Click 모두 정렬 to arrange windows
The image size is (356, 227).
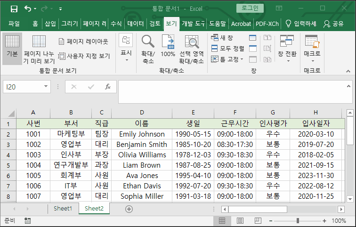[227, 49]
